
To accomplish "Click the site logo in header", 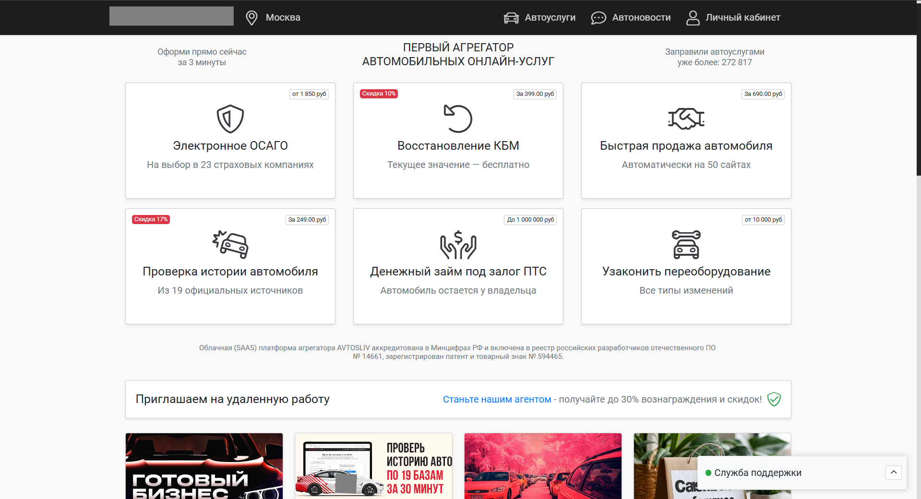I will [171, 16].
